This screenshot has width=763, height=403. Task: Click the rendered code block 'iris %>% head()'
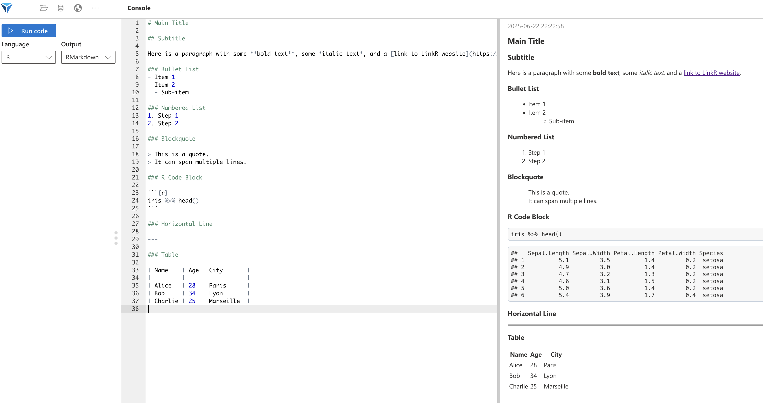coord(635,234)
